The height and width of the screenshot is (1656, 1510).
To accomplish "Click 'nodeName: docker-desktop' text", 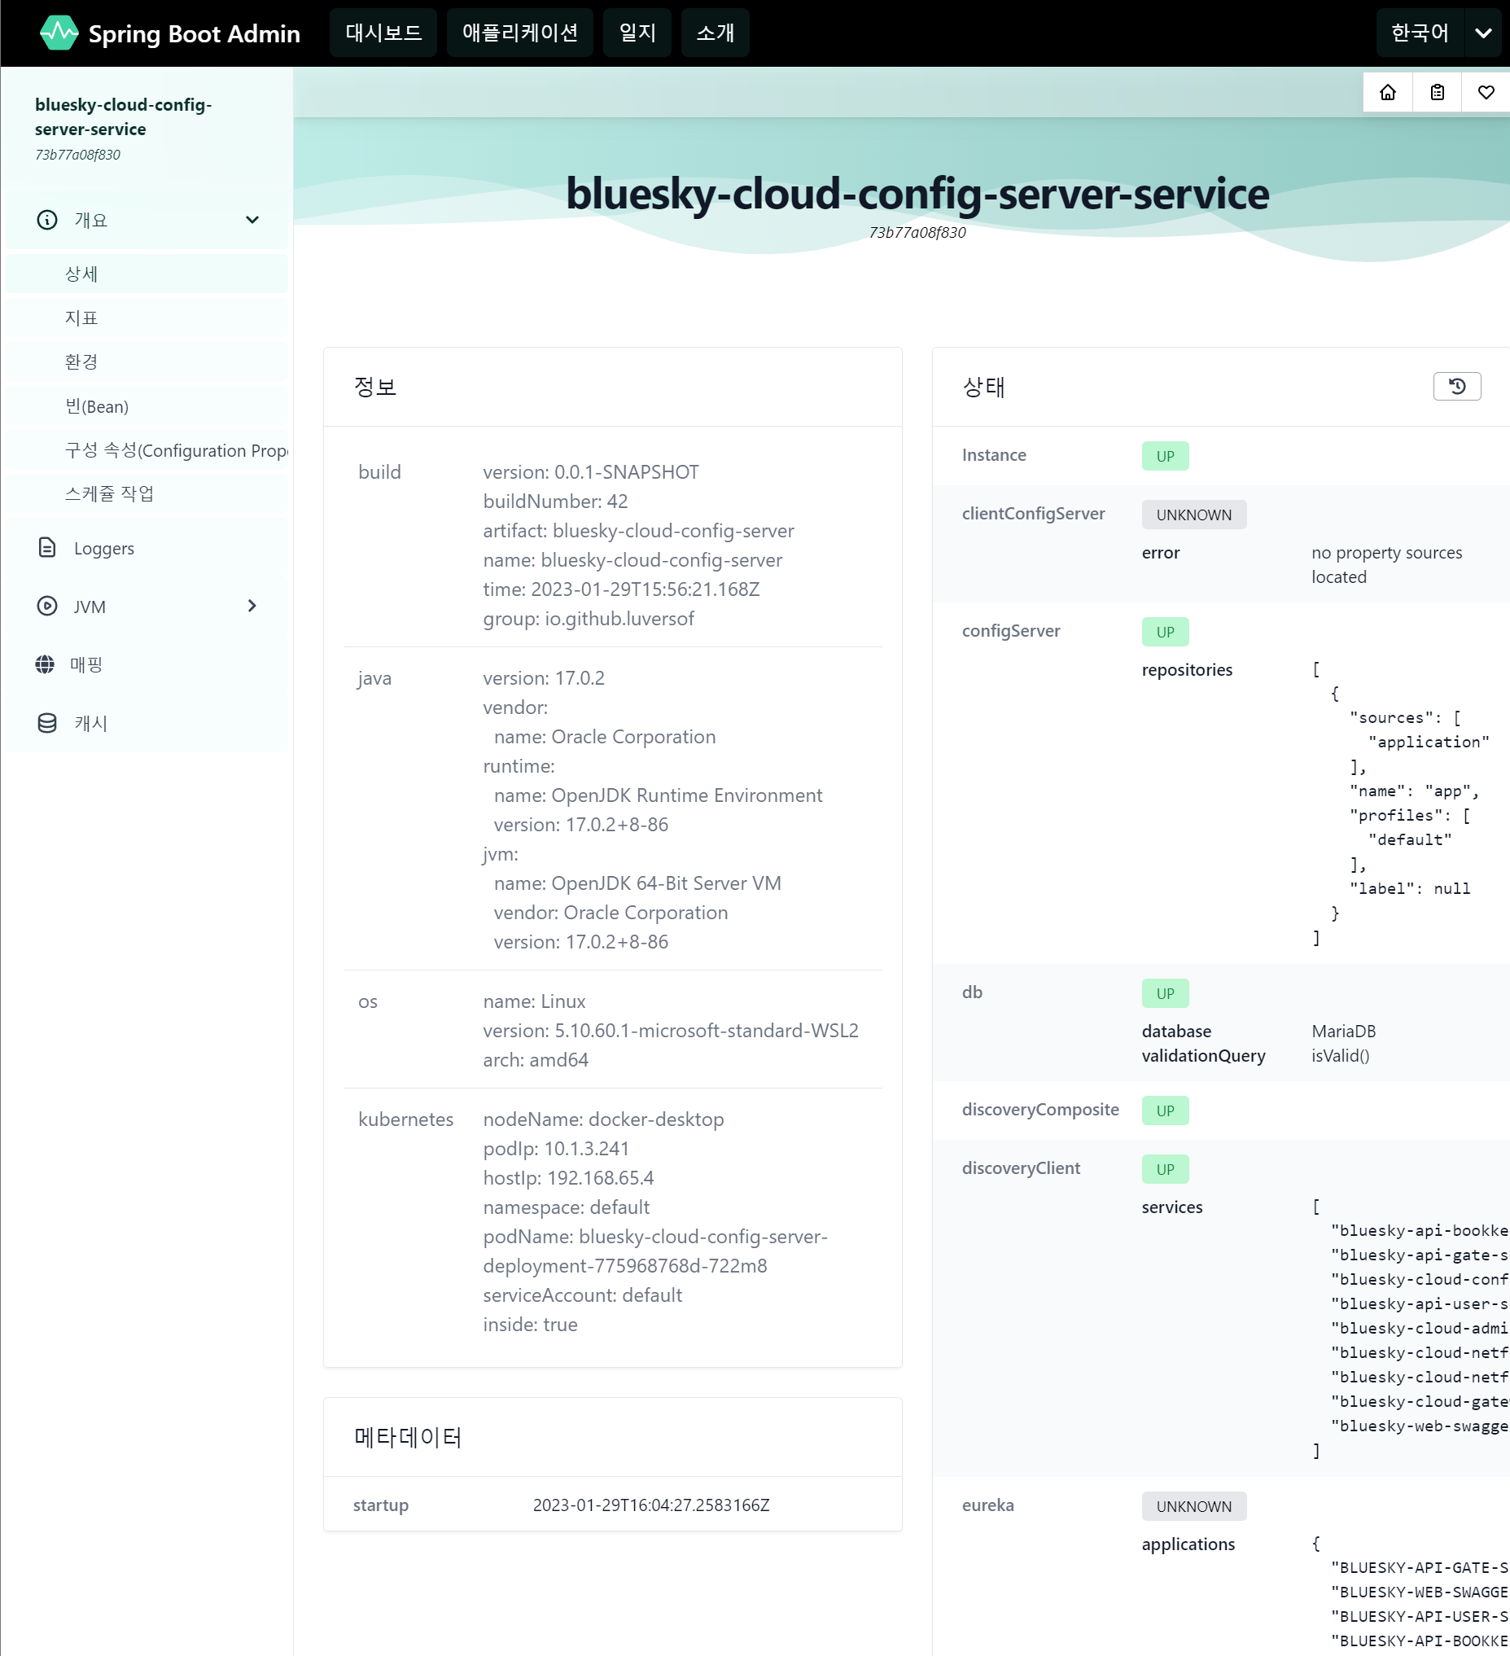I will [602, 1119].
